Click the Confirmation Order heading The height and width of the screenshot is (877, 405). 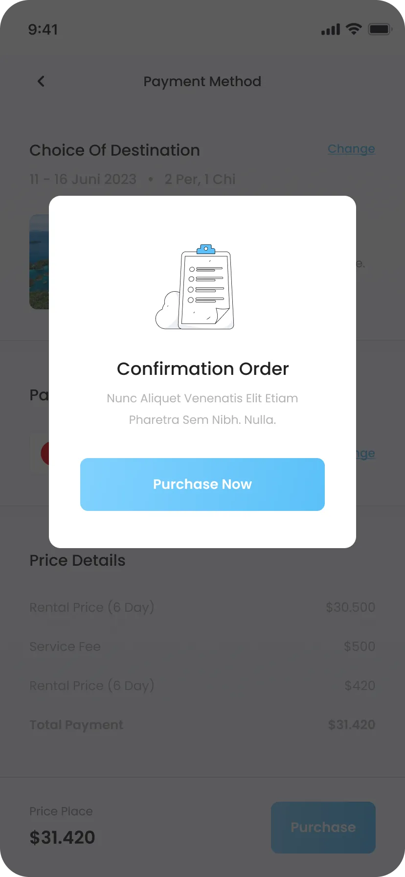(x=202, y=369)
